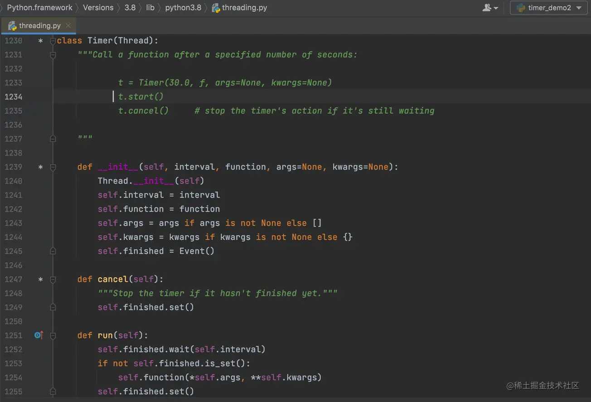Click Versions in the breadcrumb path
591x402 pixels.
tap(98, 8)
